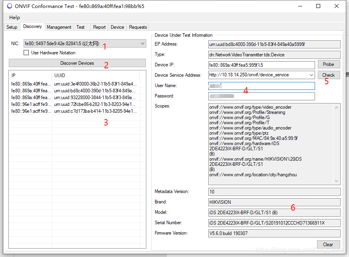The width and height of the screenshot is (349, 257).
Task: Click the Discover Devices button
Action: coord(77,63)
